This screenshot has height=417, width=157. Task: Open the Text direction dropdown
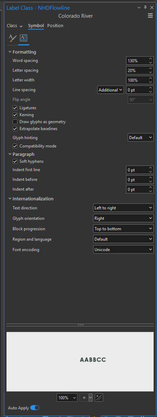tap(123, 208)
